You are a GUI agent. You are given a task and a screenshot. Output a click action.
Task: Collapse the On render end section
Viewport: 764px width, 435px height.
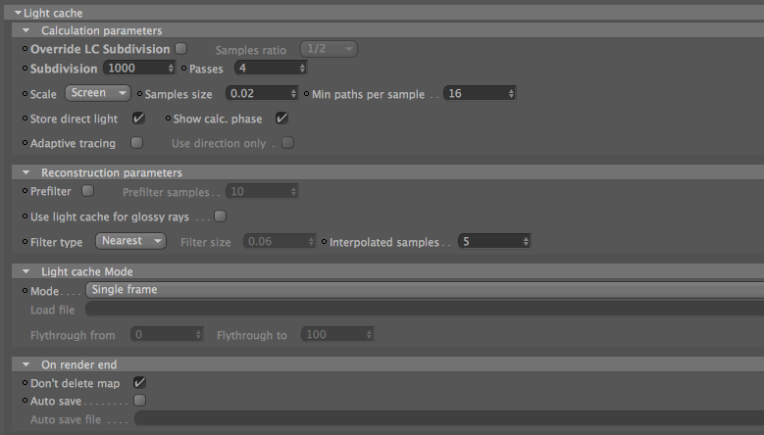pyautogui.click(x=26, y=364)
